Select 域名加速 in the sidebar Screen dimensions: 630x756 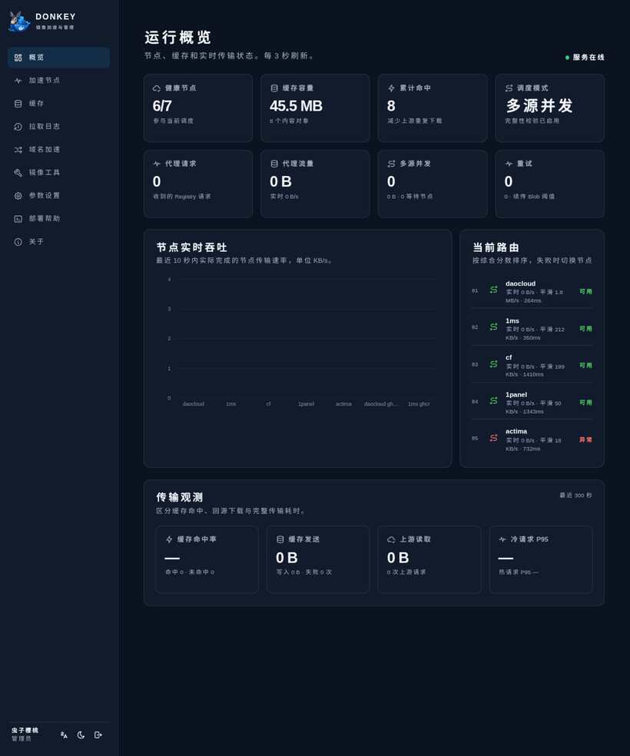pos(58,150)
